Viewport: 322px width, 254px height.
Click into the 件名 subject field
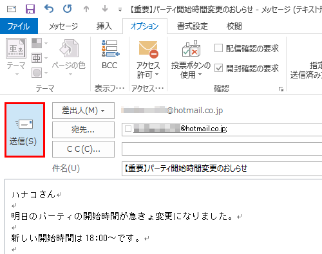222,168
